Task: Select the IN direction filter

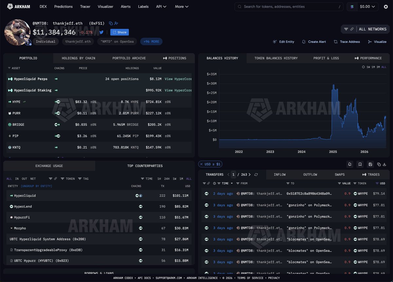Action: (17, 179)
